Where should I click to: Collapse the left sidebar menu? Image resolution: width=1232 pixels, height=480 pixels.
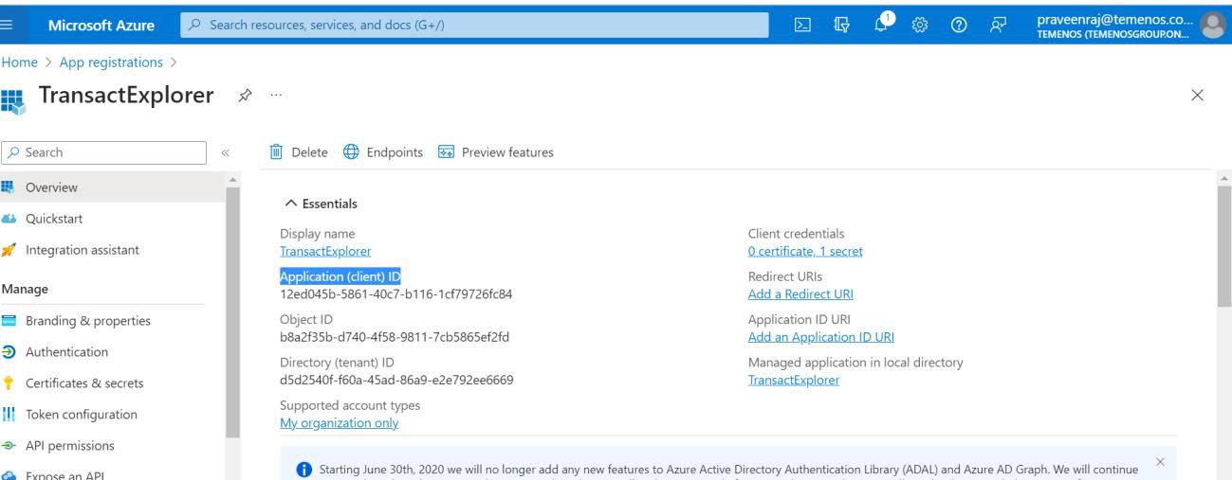[226, 152]
